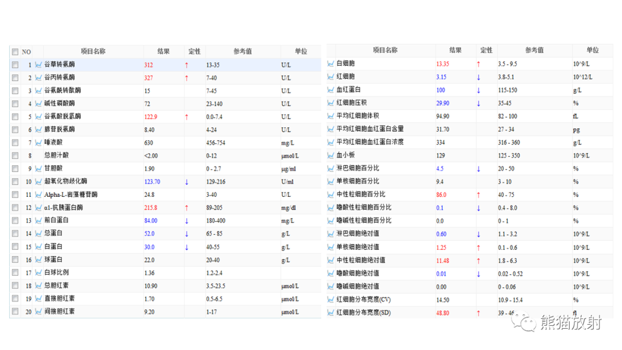Click the blue result 123.70
This screenshot has width=622, height=350.
coord(152,182)
